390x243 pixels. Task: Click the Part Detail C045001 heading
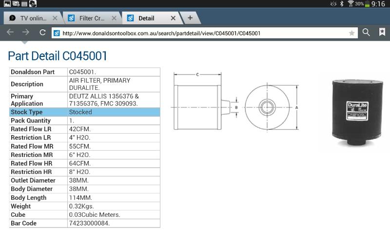[58, 56]
